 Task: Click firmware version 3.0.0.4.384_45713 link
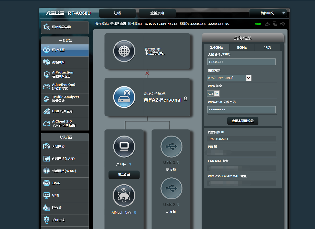161,24
